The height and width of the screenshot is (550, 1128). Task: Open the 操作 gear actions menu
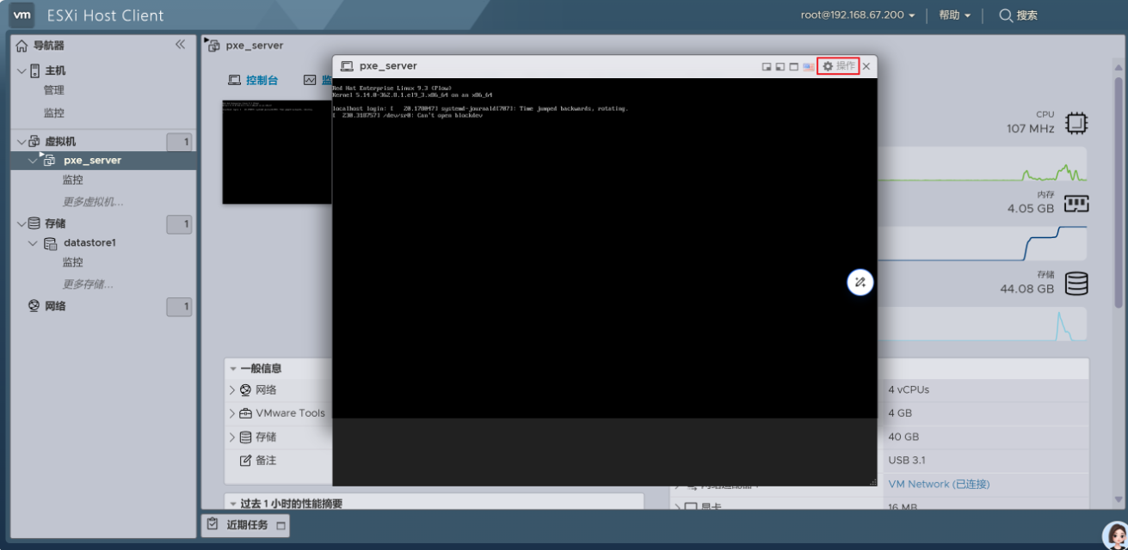click(x=838, y=66)
